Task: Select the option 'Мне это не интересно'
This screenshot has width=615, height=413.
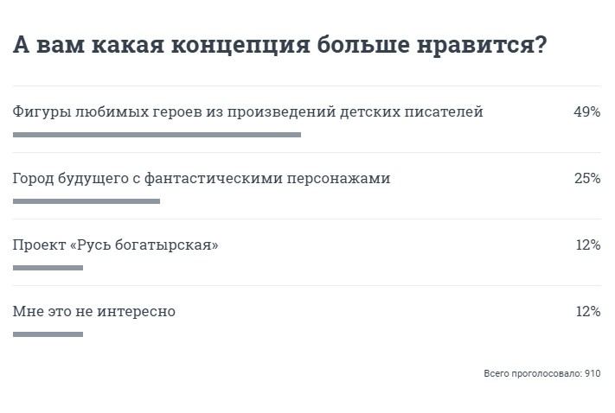Action: [x=94, y=312]
